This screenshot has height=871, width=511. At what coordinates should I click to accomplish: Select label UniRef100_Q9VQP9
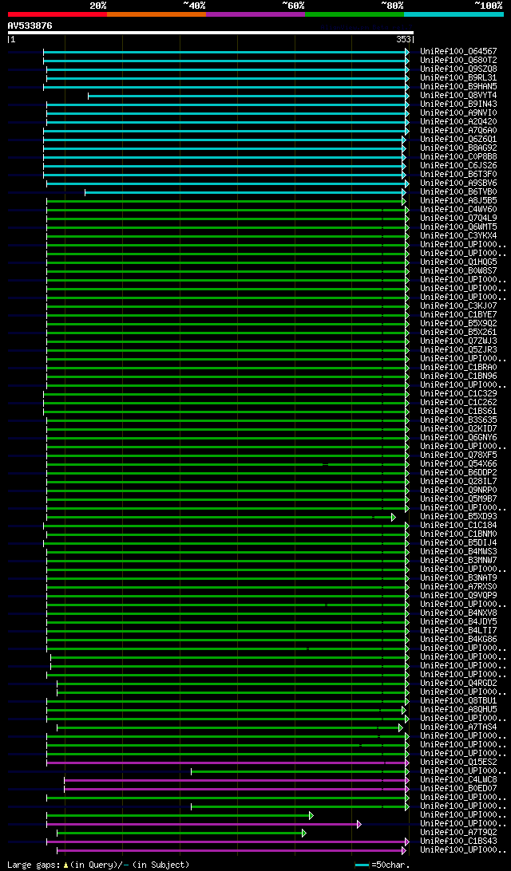(459, 596)
